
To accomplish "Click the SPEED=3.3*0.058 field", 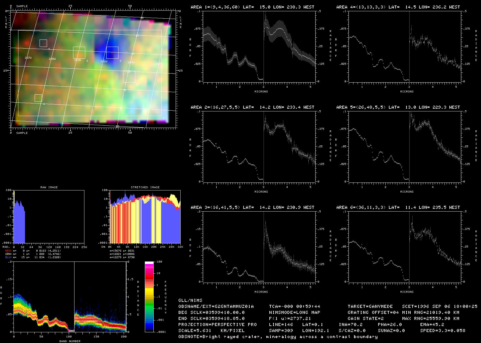I will pyautogui.click(x=443, y=330).
